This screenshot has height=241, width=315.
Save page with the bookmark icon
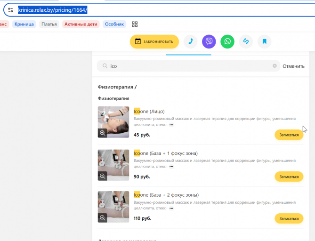point(264,41)
